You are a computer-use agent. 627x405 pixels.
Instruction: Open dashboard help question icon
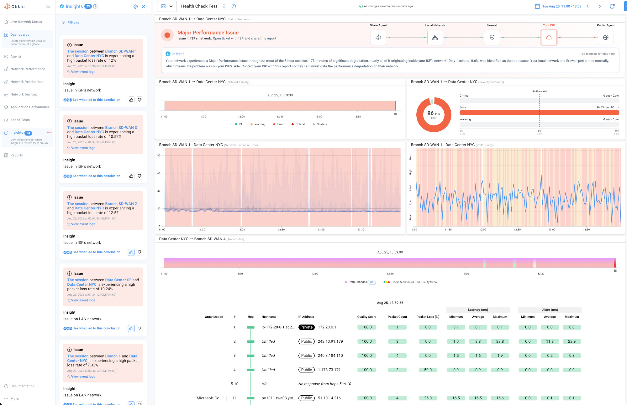[x=234, y=6]
